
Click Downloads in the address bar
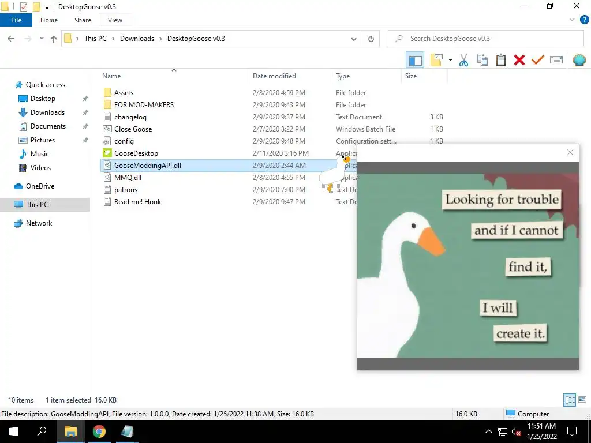point(137,39)
